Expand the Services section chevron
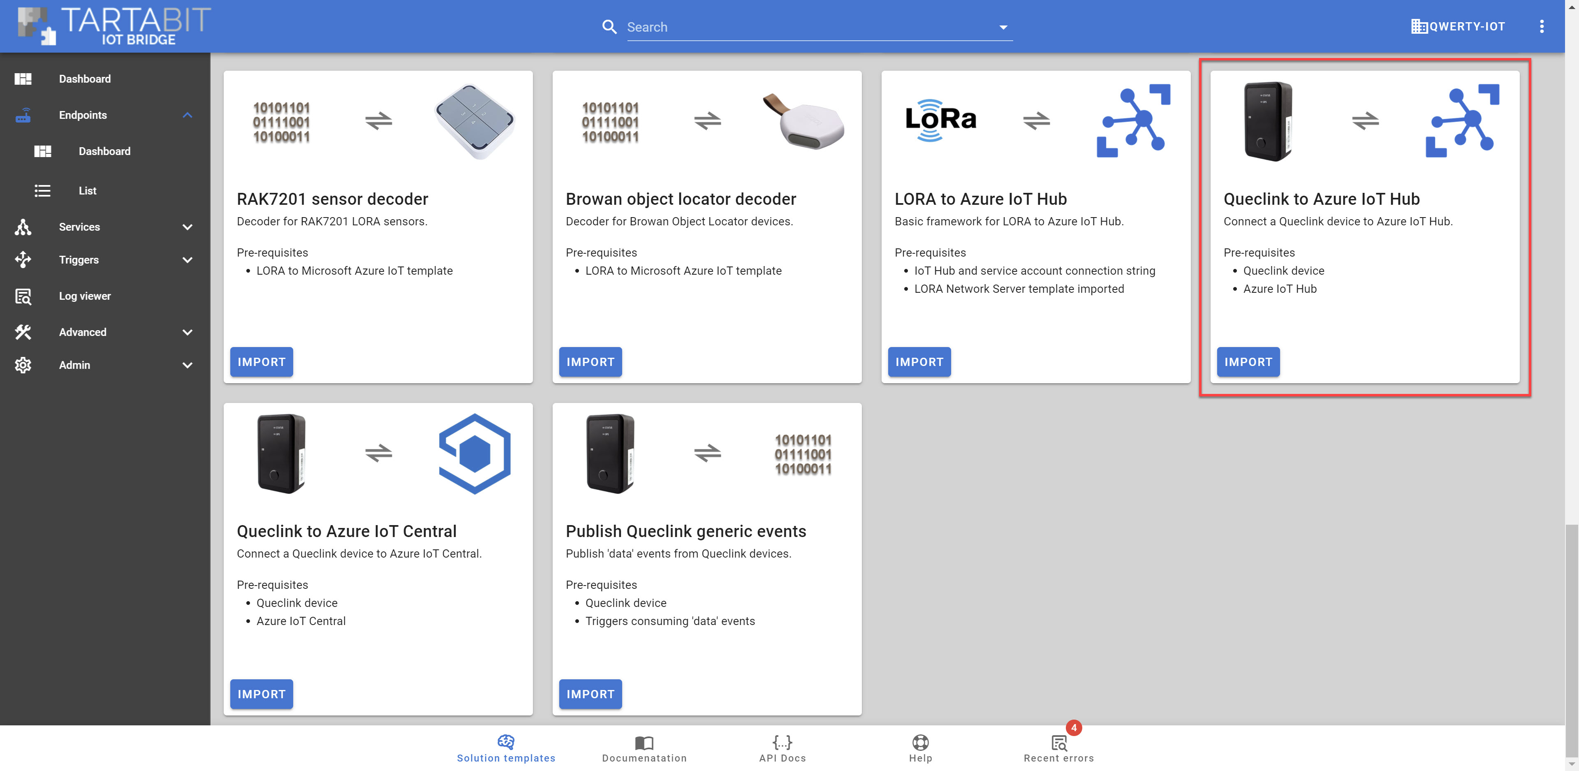 pyautogui.click(x=188, y=227)
